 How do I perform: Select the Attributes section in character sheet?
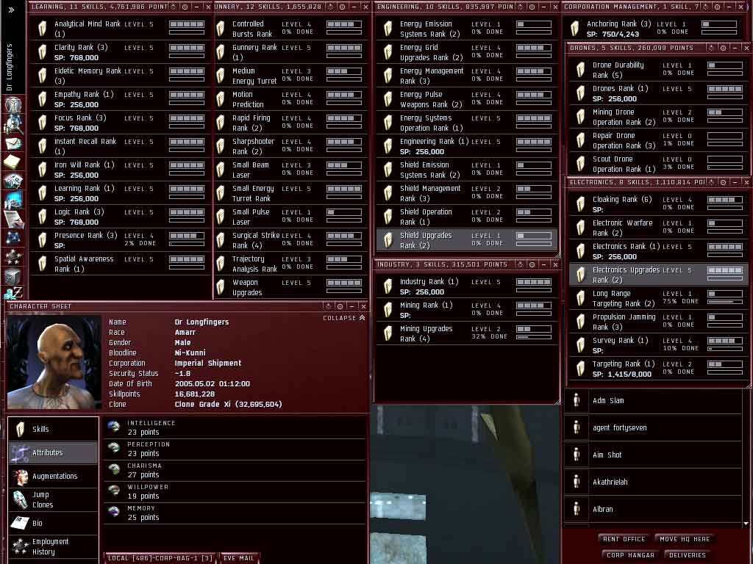53,452
